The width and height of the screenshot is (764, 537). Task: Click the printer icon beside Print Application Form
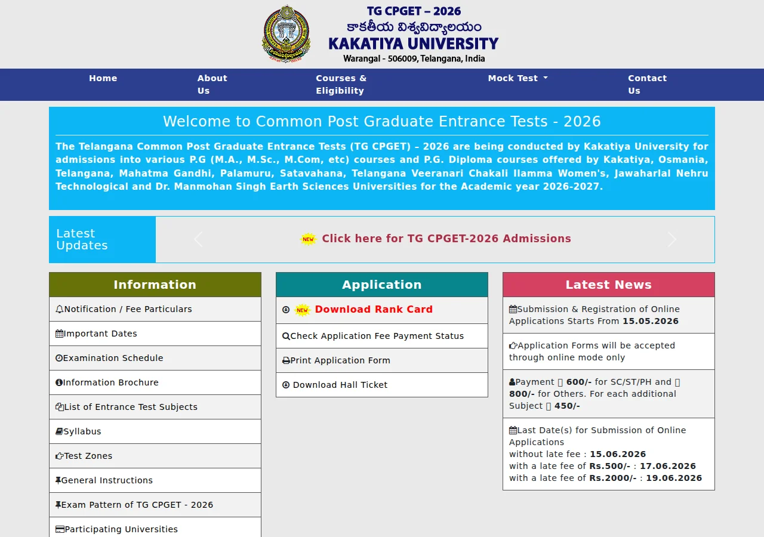click(286, 360)
